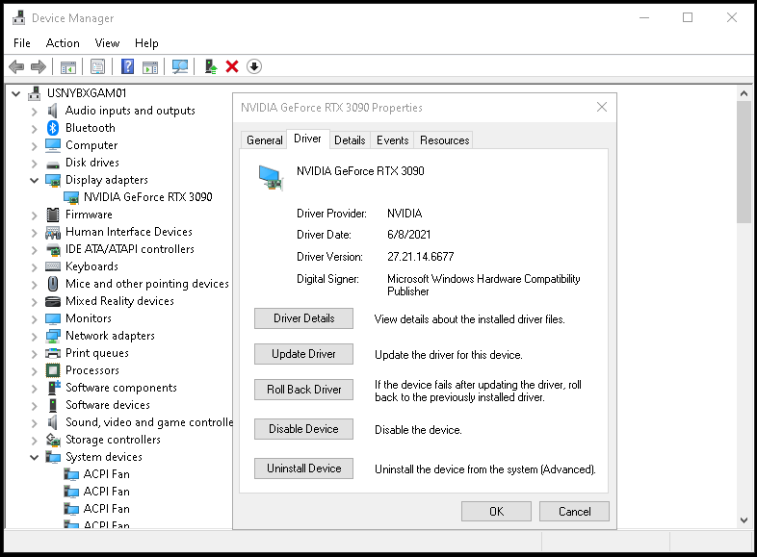Click the red X uninstall device icon
The image size is (757, 557).
(232, 66)
